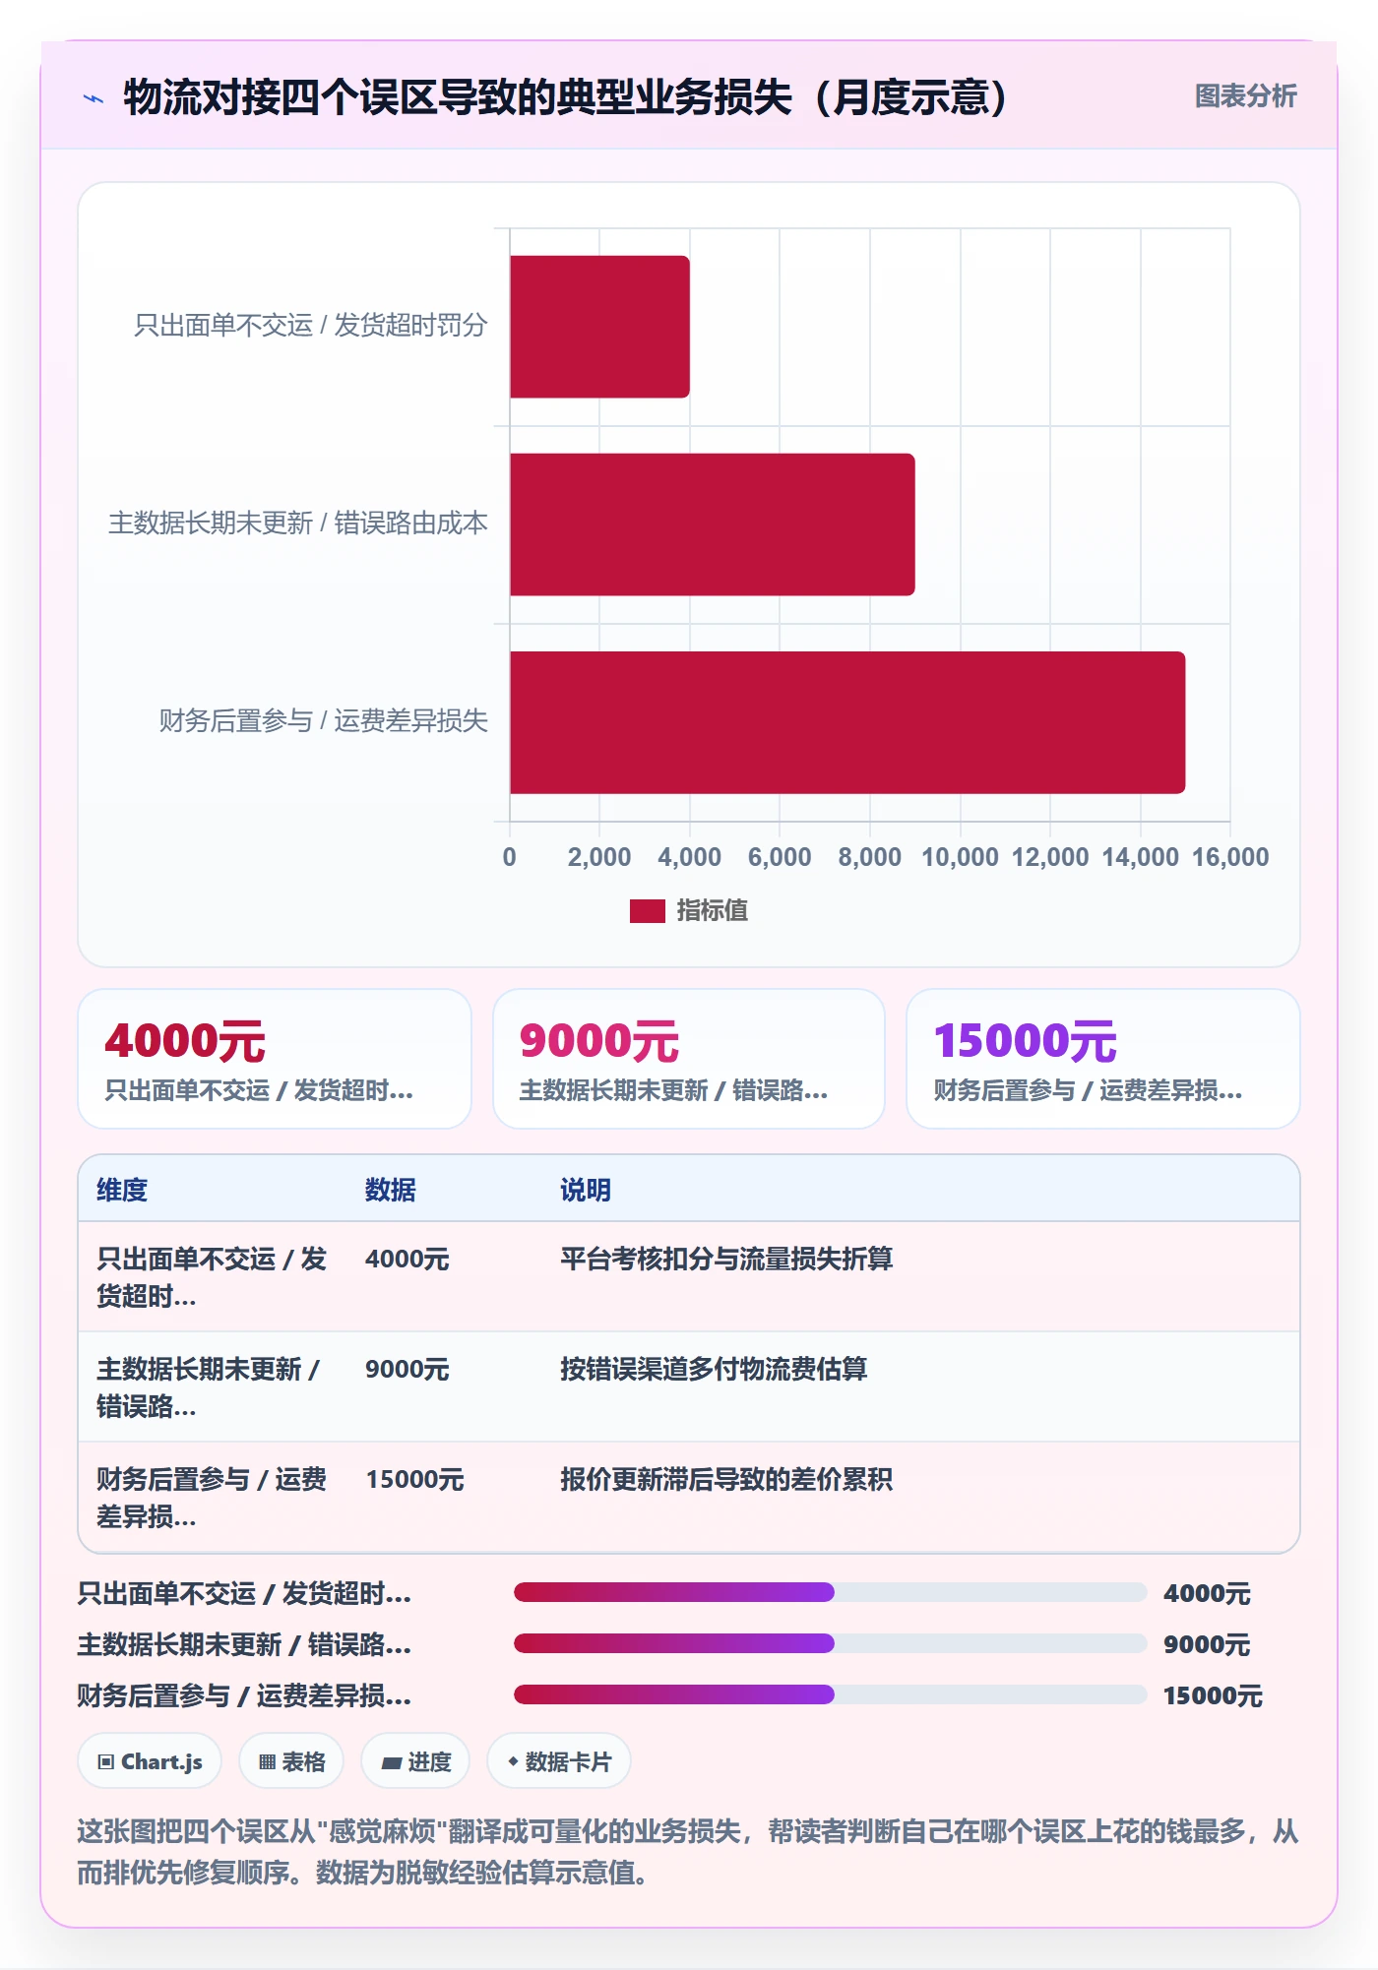This screenshot has width=1378, height=1970.
Task: Click the y-axis label 主数据长期未更新 / 错误路由成本
Action: point(298,523)
